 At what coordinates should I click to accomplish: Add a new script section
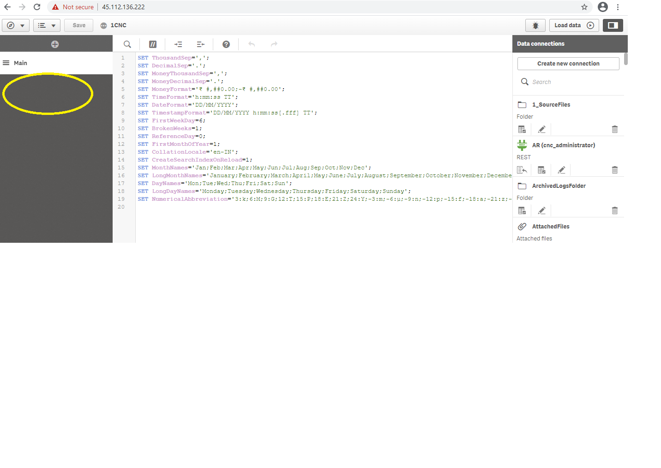point(55,44)
